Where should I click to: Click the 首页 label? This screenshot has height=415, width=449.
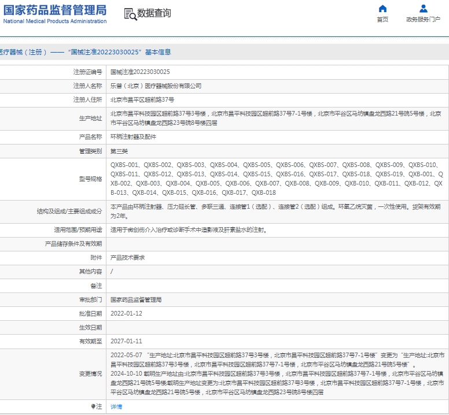pyautogui.click(x=382, y=20)
